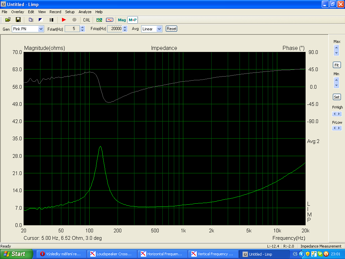Open the View menu

pos(42,12)
